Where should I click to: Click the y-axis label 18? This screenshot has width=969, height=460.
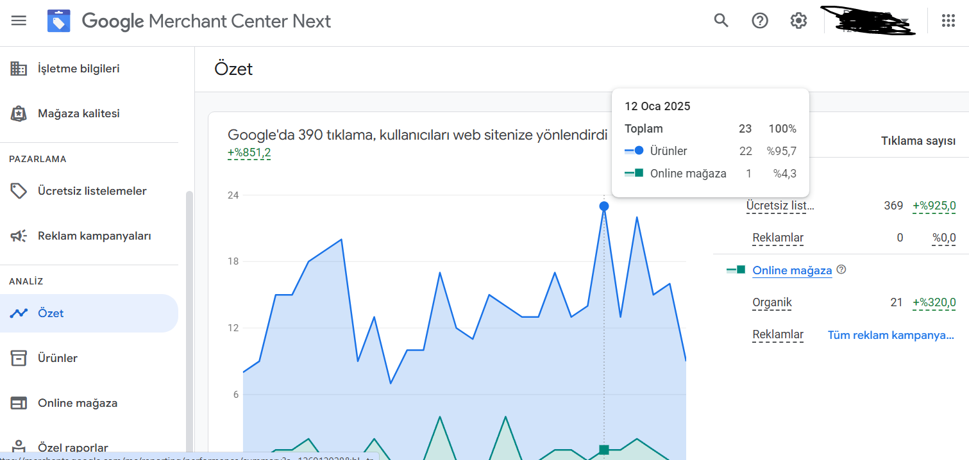pos(233,261)
